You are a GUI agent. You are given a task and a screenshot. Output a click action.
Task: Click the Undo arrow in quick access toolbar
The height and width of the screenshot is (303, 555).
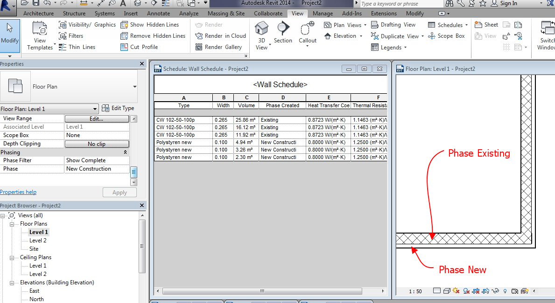tap(47, 3)
